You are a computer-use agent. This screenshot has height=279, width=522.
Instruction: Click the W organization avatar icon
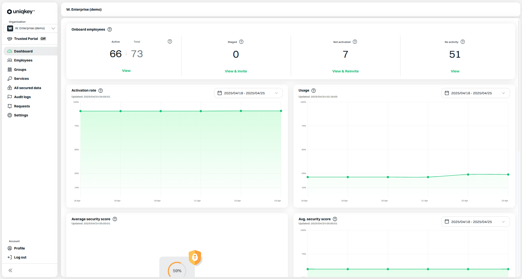click(x=10, y=28)
